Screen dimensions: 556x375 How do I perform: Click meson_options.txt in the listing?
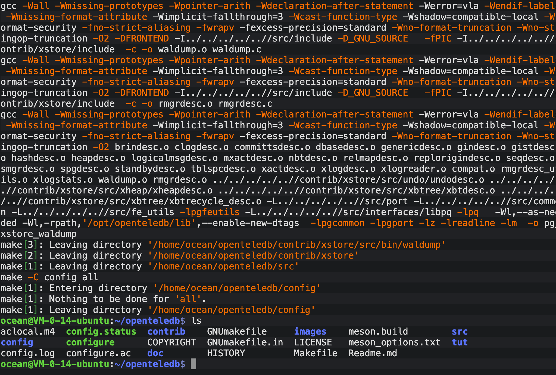tap(394, 342)
